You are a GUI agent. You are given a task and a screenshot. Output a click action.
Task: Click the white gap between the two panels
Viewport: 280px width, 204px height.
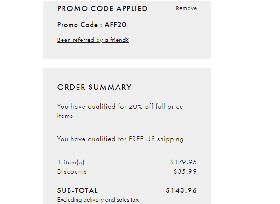(x=127, y=63)
